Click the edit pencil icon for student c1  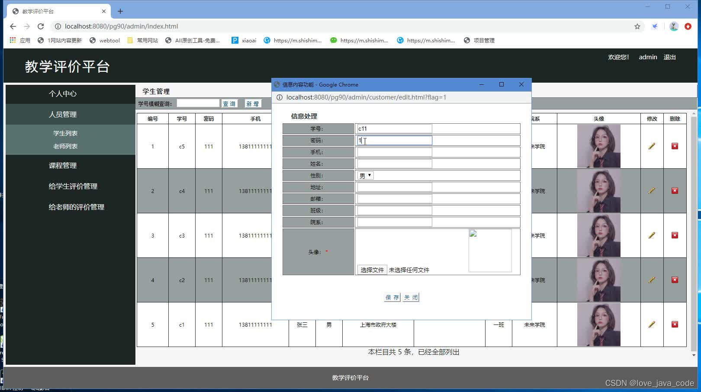point(651,324)
